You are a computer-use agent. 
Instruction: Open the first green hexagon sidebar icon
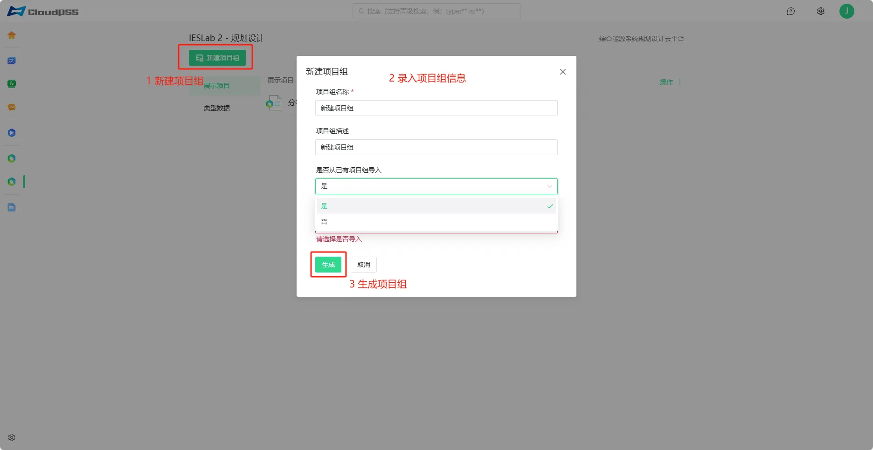click(x=12, y=158)
